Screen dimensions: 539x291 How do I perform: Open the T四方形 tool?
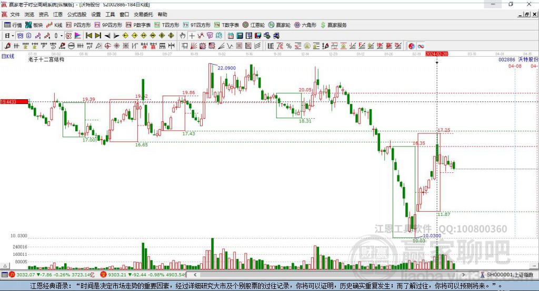[167, 25]
